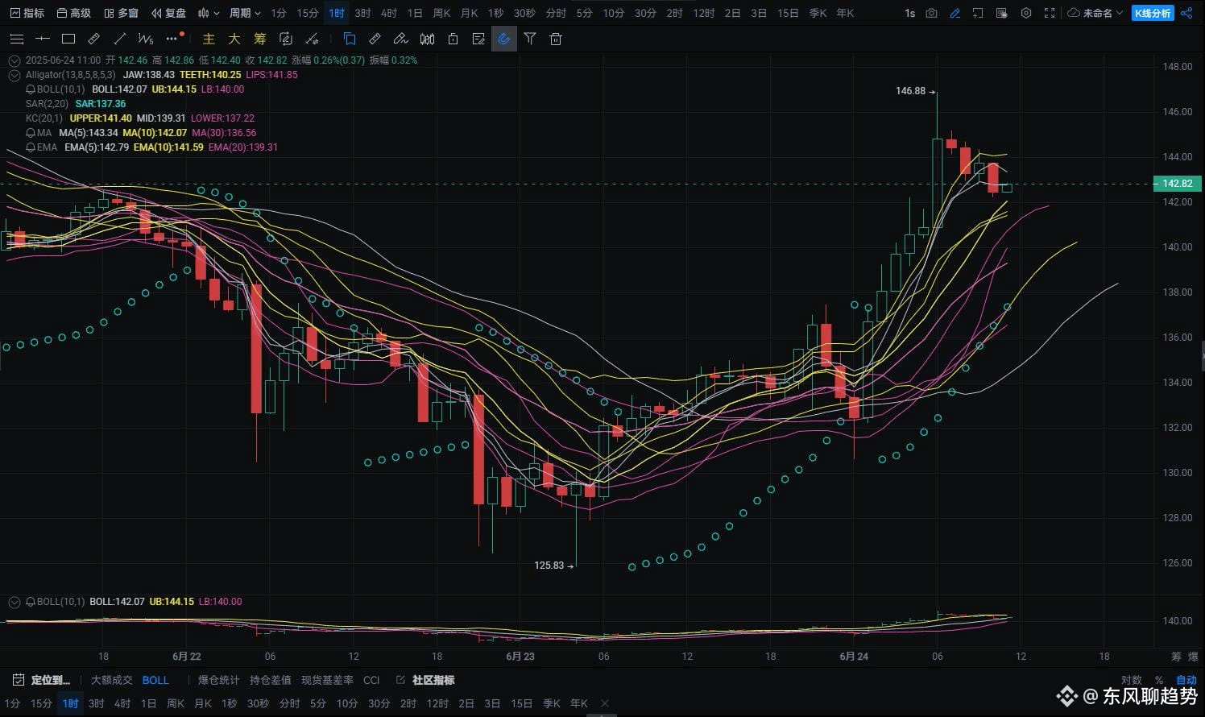Open the K线分析 button

click(1153, 13)
